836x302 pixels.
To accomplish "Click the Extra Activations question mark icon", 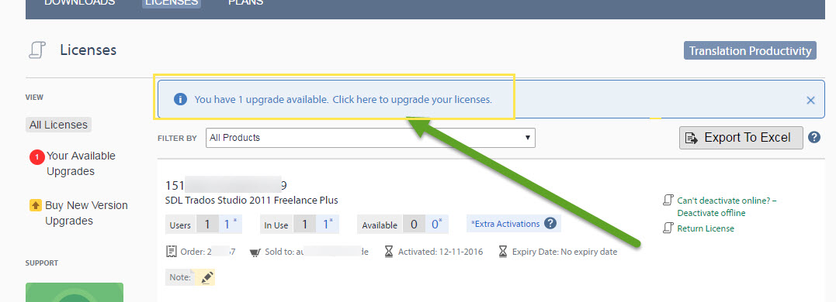I will click(550, 223).
